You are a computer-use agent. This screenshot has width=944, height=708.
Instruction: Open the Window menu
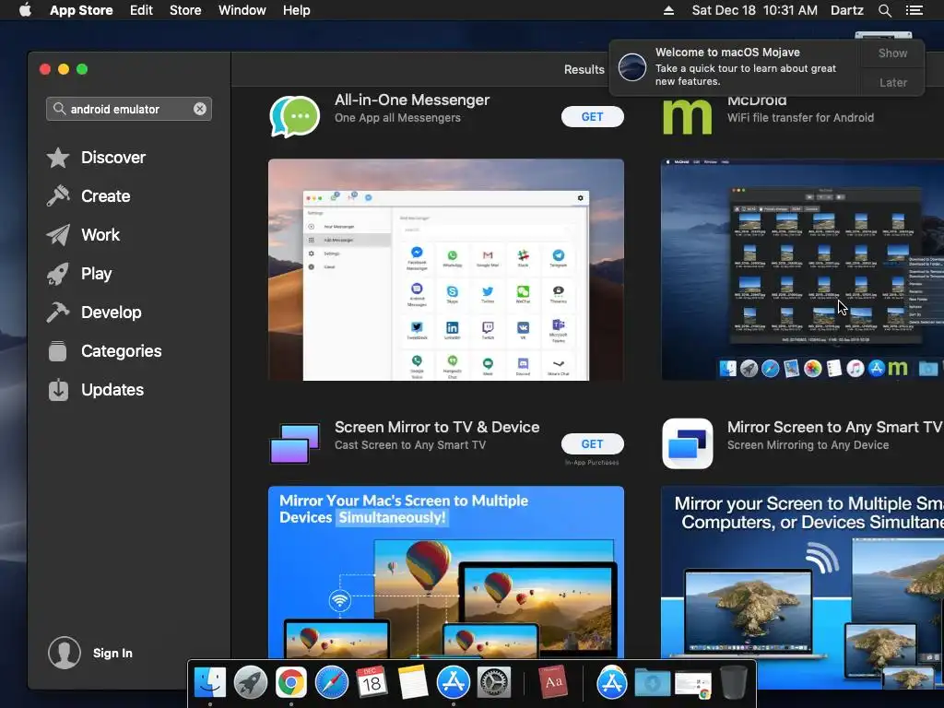(x=242, y=10)
